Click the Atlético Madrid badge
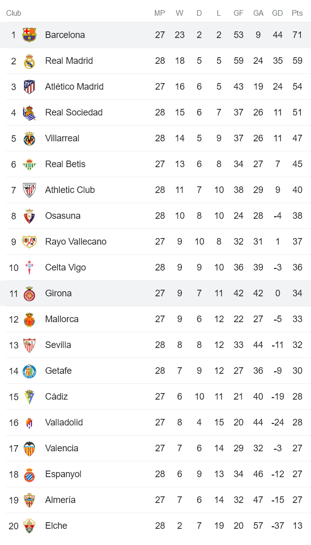Viewport: 311px width, 545px height. point(29,87)
